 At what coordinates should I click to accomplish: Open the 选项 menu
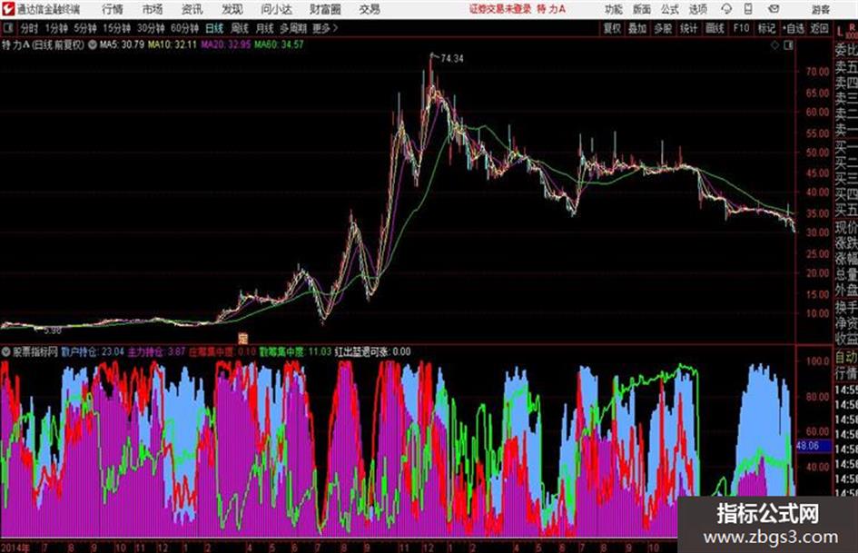[697, 9]
